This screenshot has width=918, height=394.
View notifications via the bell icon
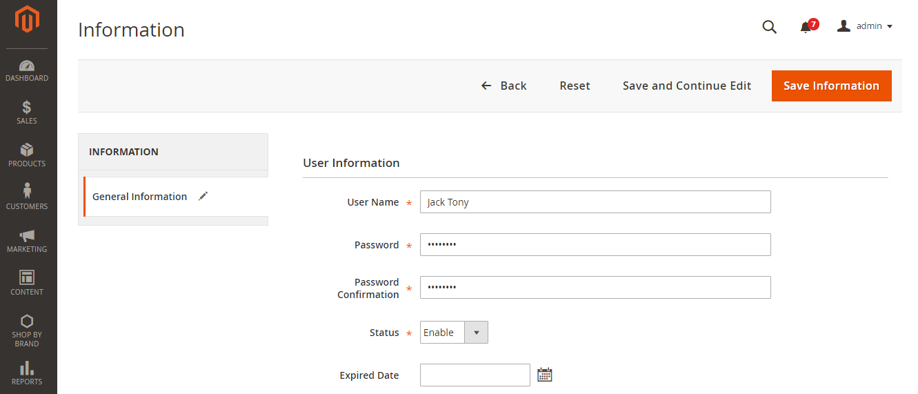pyautogui.click(x=806, y=27)
